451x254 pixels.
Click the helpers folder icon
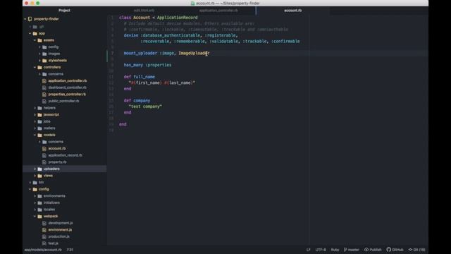39,108
